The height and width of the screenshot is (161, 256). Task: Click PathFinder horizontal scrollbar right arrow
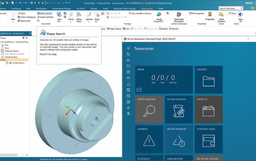click(27, 155)
